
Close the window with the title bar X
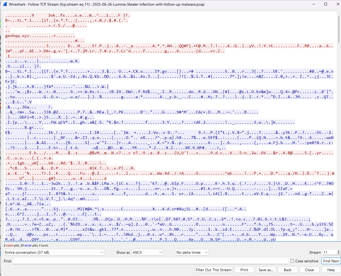[x=338, y=4]
